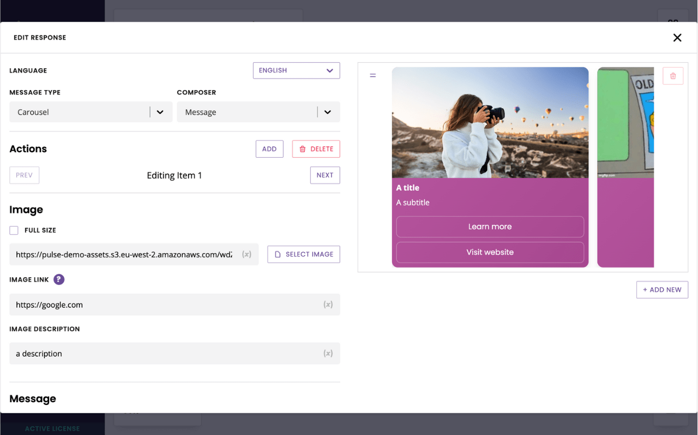
Task: Clear the Image Link field (x) icon
Action: [x=328, y=305]
